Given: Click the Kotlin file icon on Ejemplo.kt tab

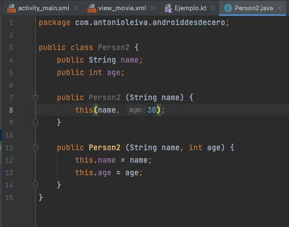Looking at the screenshot, I should [x=168, y=9].
